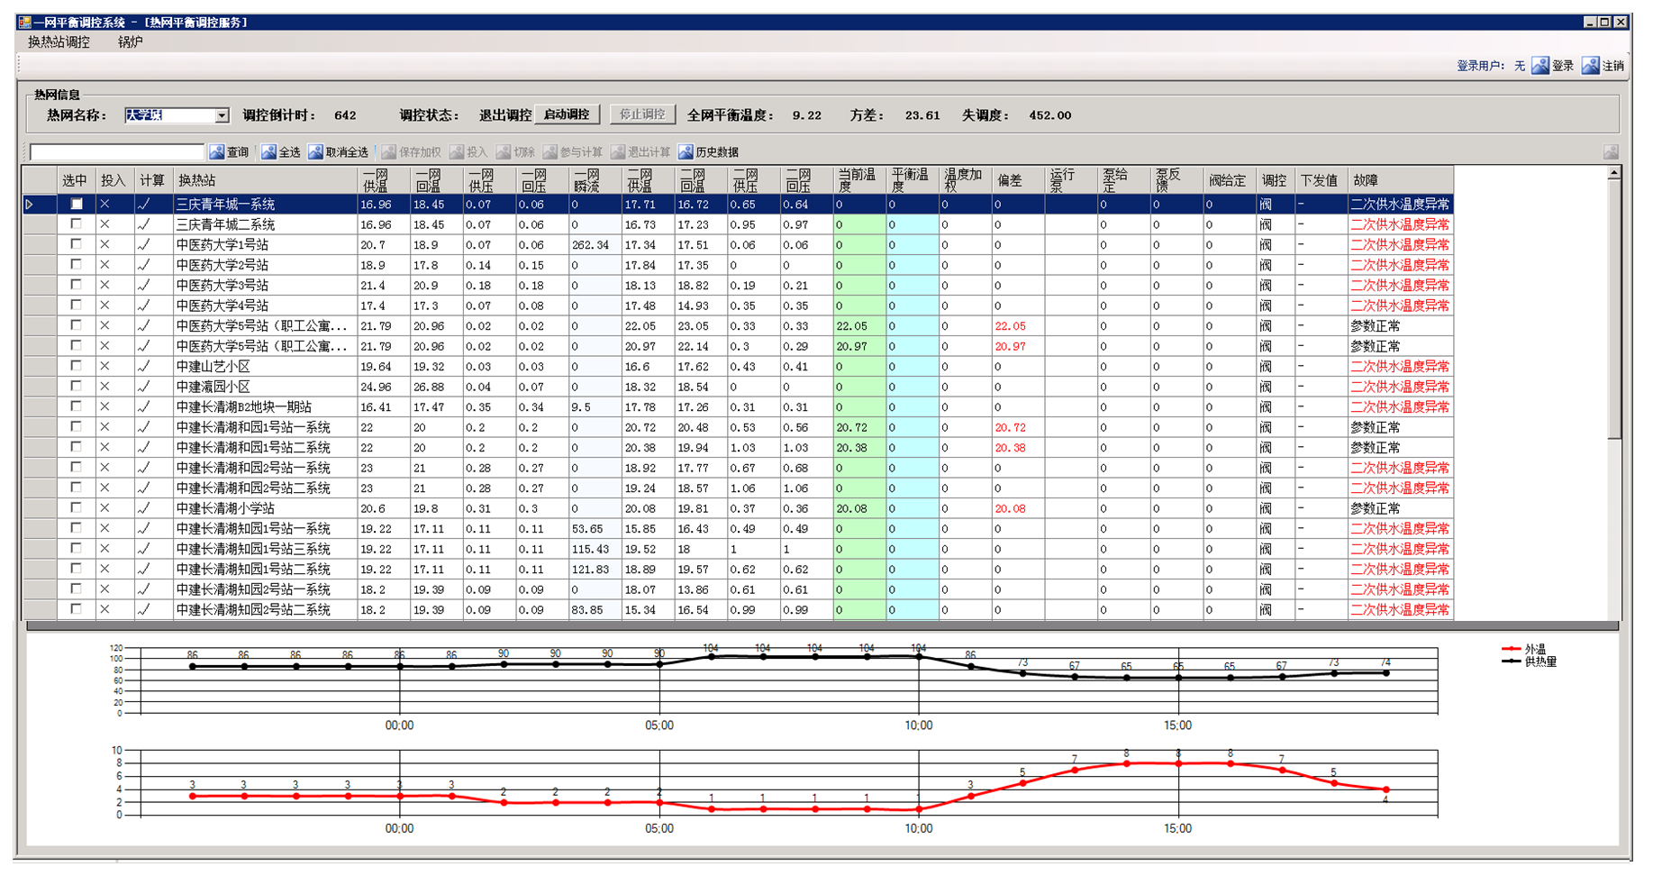This screenshot has height=885, width=1653.
Task: Check the box for 三庆青年城二系统
Action: (77, 224)
